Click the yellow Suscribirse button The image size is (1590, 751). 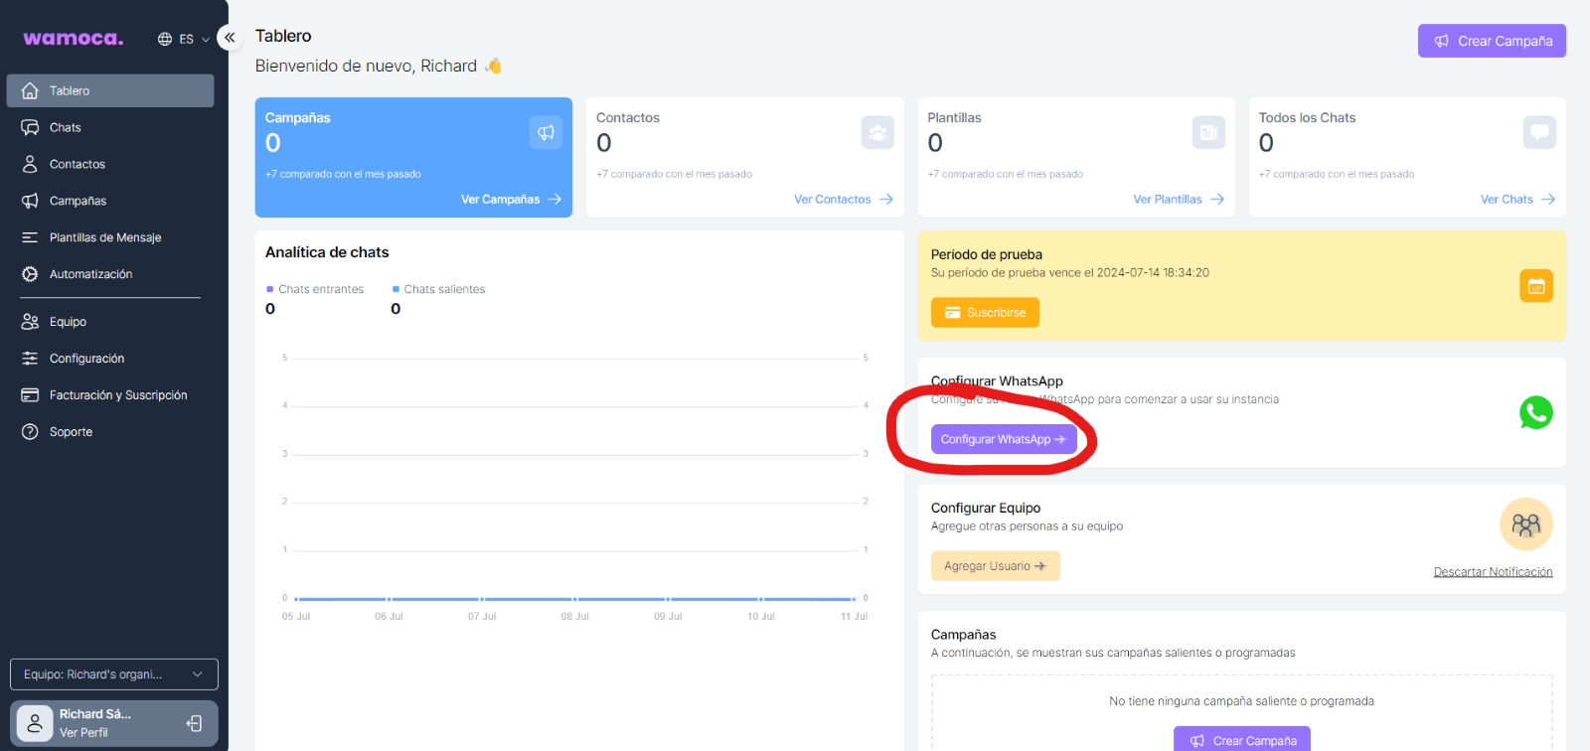[985, 313]
